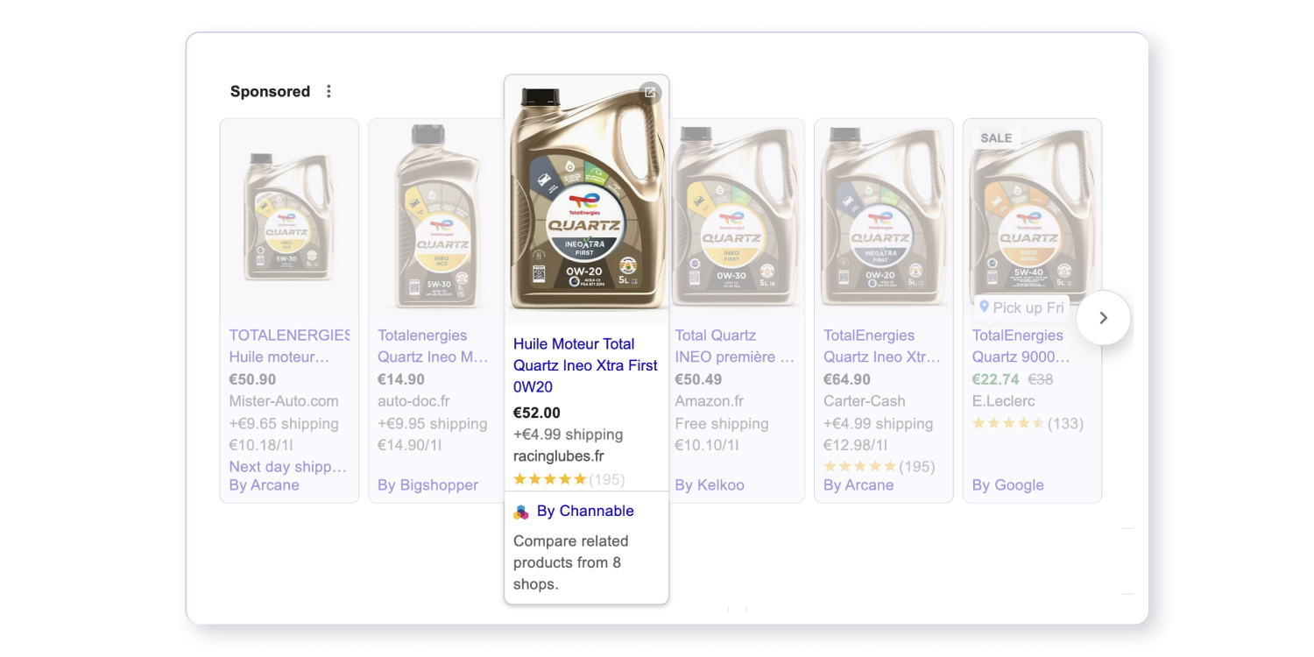Click the star rating on racinglubes.fr product
The height and width of the screenshot is (657, 1314).
point(549,479)
